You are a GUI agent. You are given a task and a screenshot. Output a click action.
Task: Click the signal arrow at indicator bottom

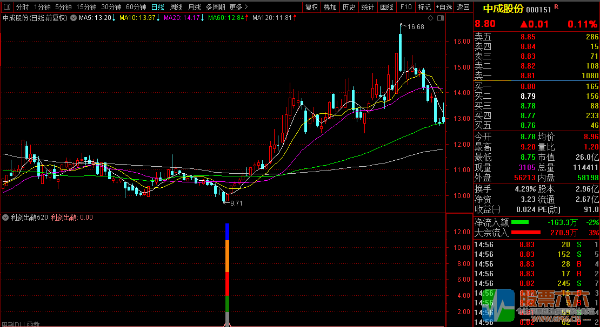pos(227,324)
